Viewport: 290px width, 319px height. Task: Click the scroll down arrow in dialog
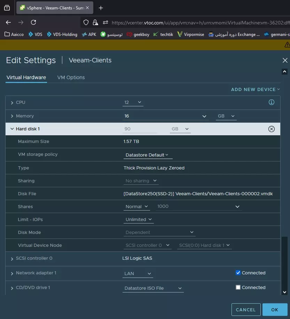[x=284, y=292]
